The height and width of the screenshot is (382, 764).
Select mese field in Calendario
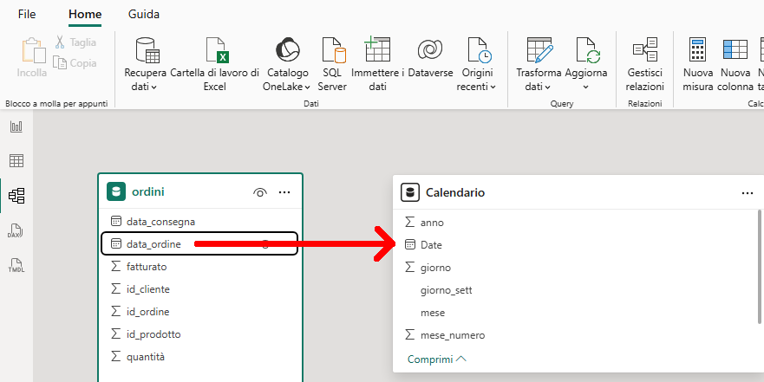(x=575, y=313)
